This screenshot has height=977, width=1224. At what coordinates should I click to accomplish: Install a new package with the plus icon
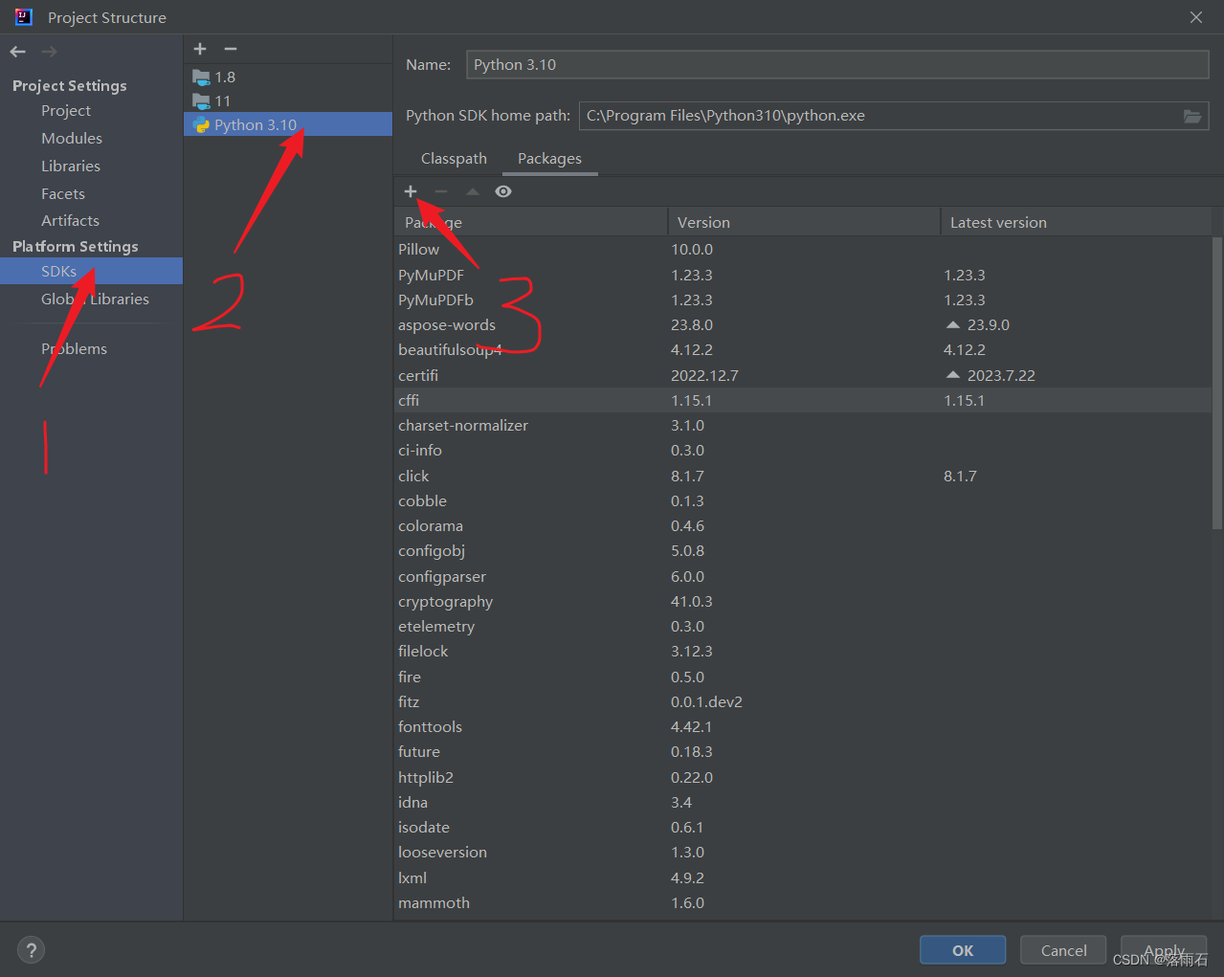click(x=411, y=191)
